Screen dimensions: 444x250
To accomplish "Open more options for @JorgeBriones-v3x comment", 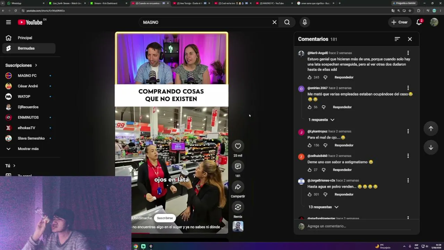I will pos(408,181).
